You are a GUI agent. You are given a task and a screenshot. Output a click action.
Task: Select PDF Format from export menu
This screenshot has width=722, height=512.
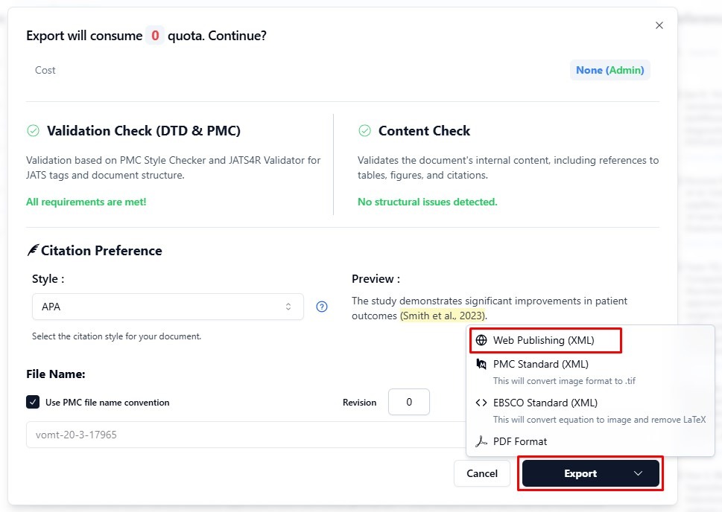click(519, 442)
